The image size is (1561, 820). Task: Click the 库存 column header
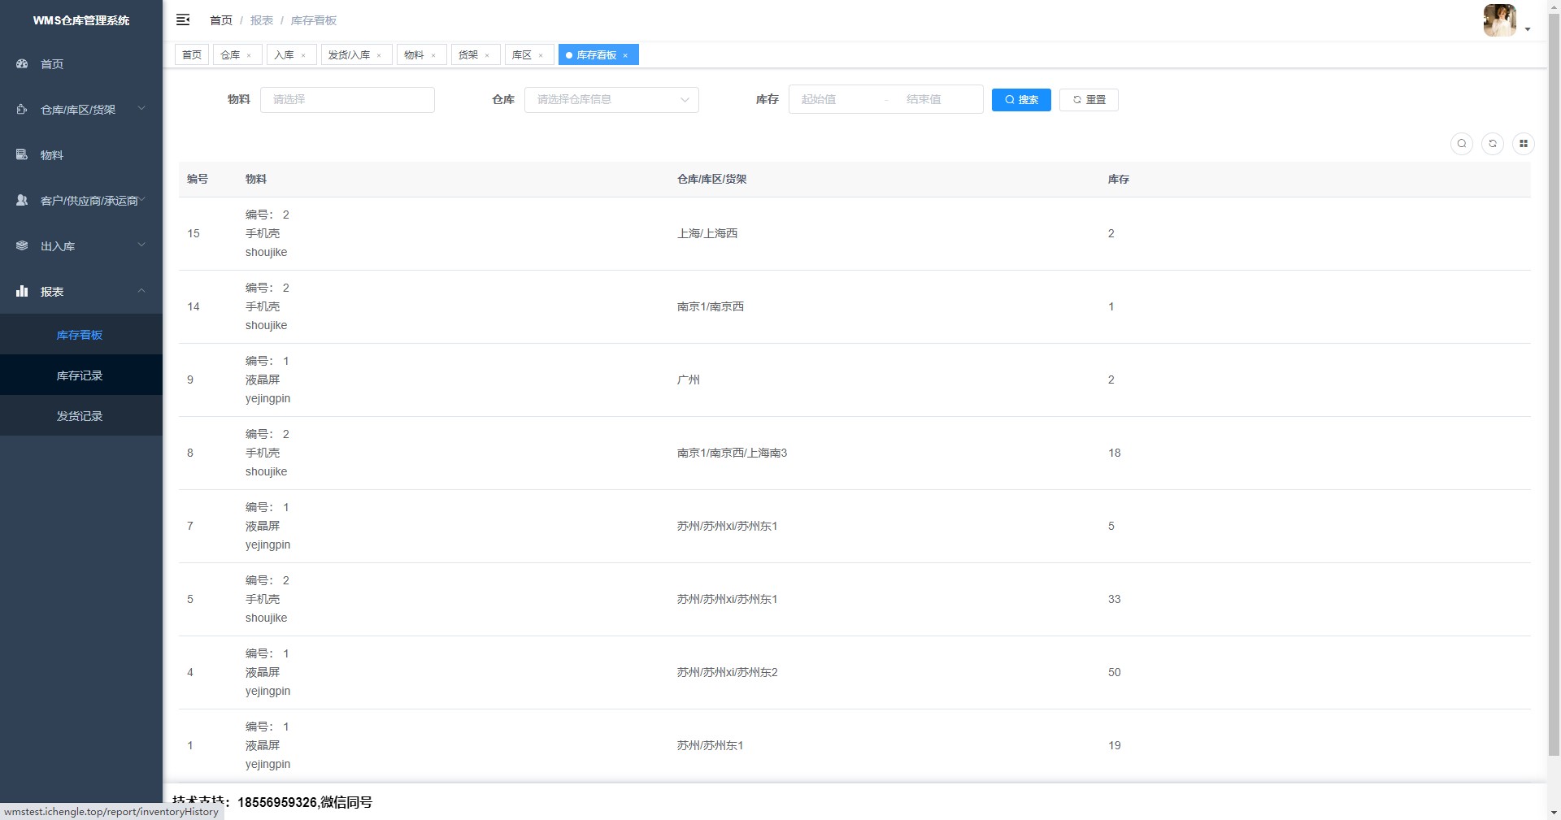coord(1118,179)
